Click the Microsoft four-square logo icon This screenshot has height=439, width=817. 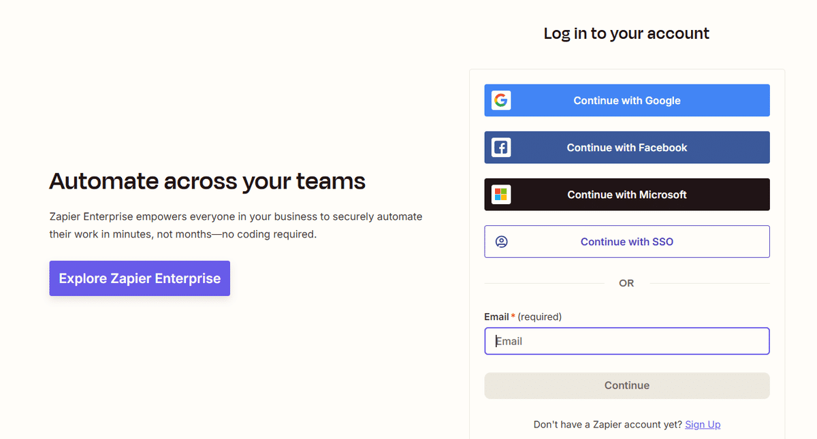point(501,195)
